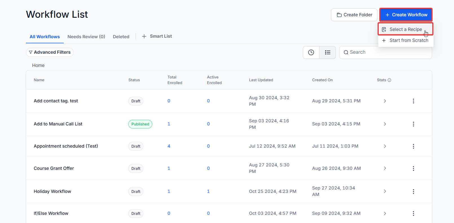Screen dimensions: 454x223
Task: Click the Create Workflow button
Action: (x=406, y=15)
